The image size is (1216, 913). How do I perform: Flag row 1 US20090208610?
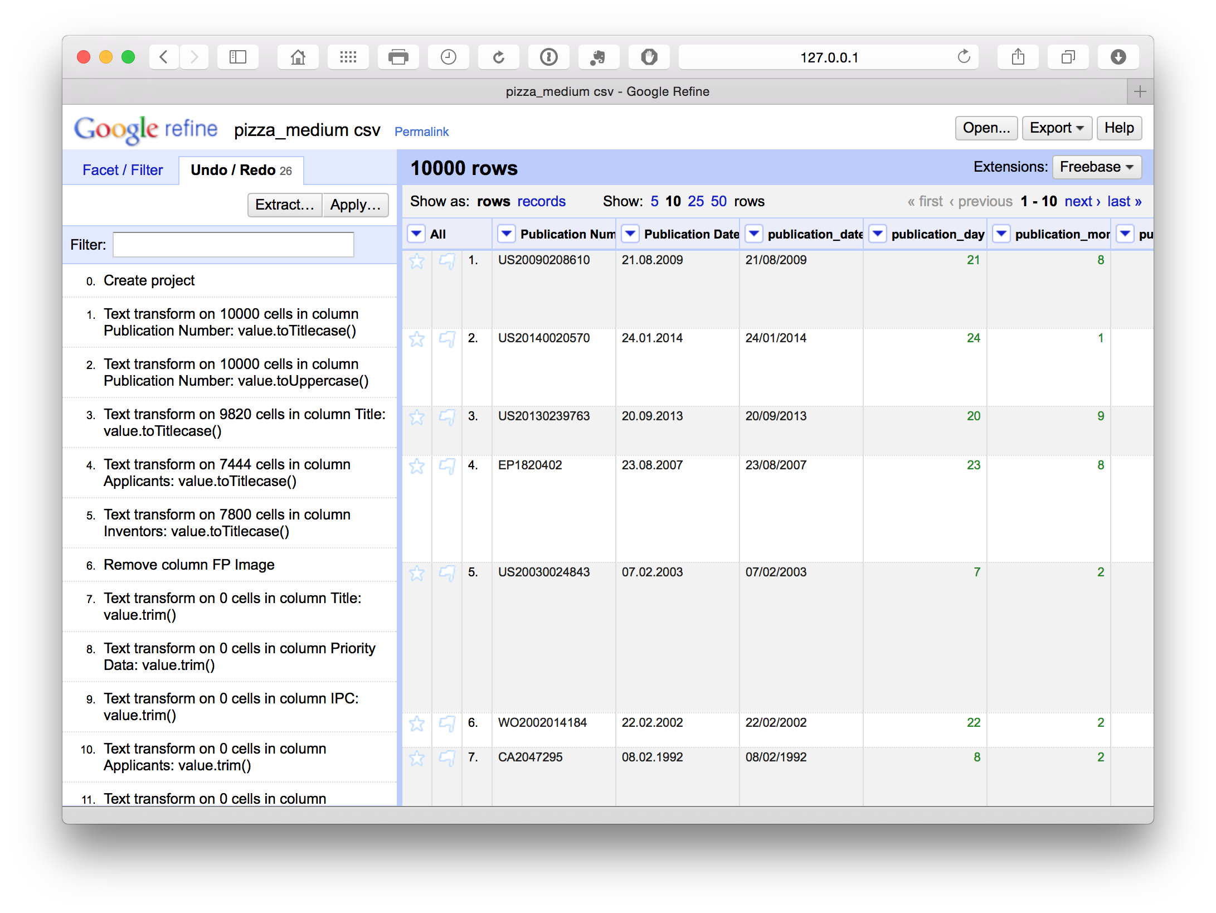[447, 261]
